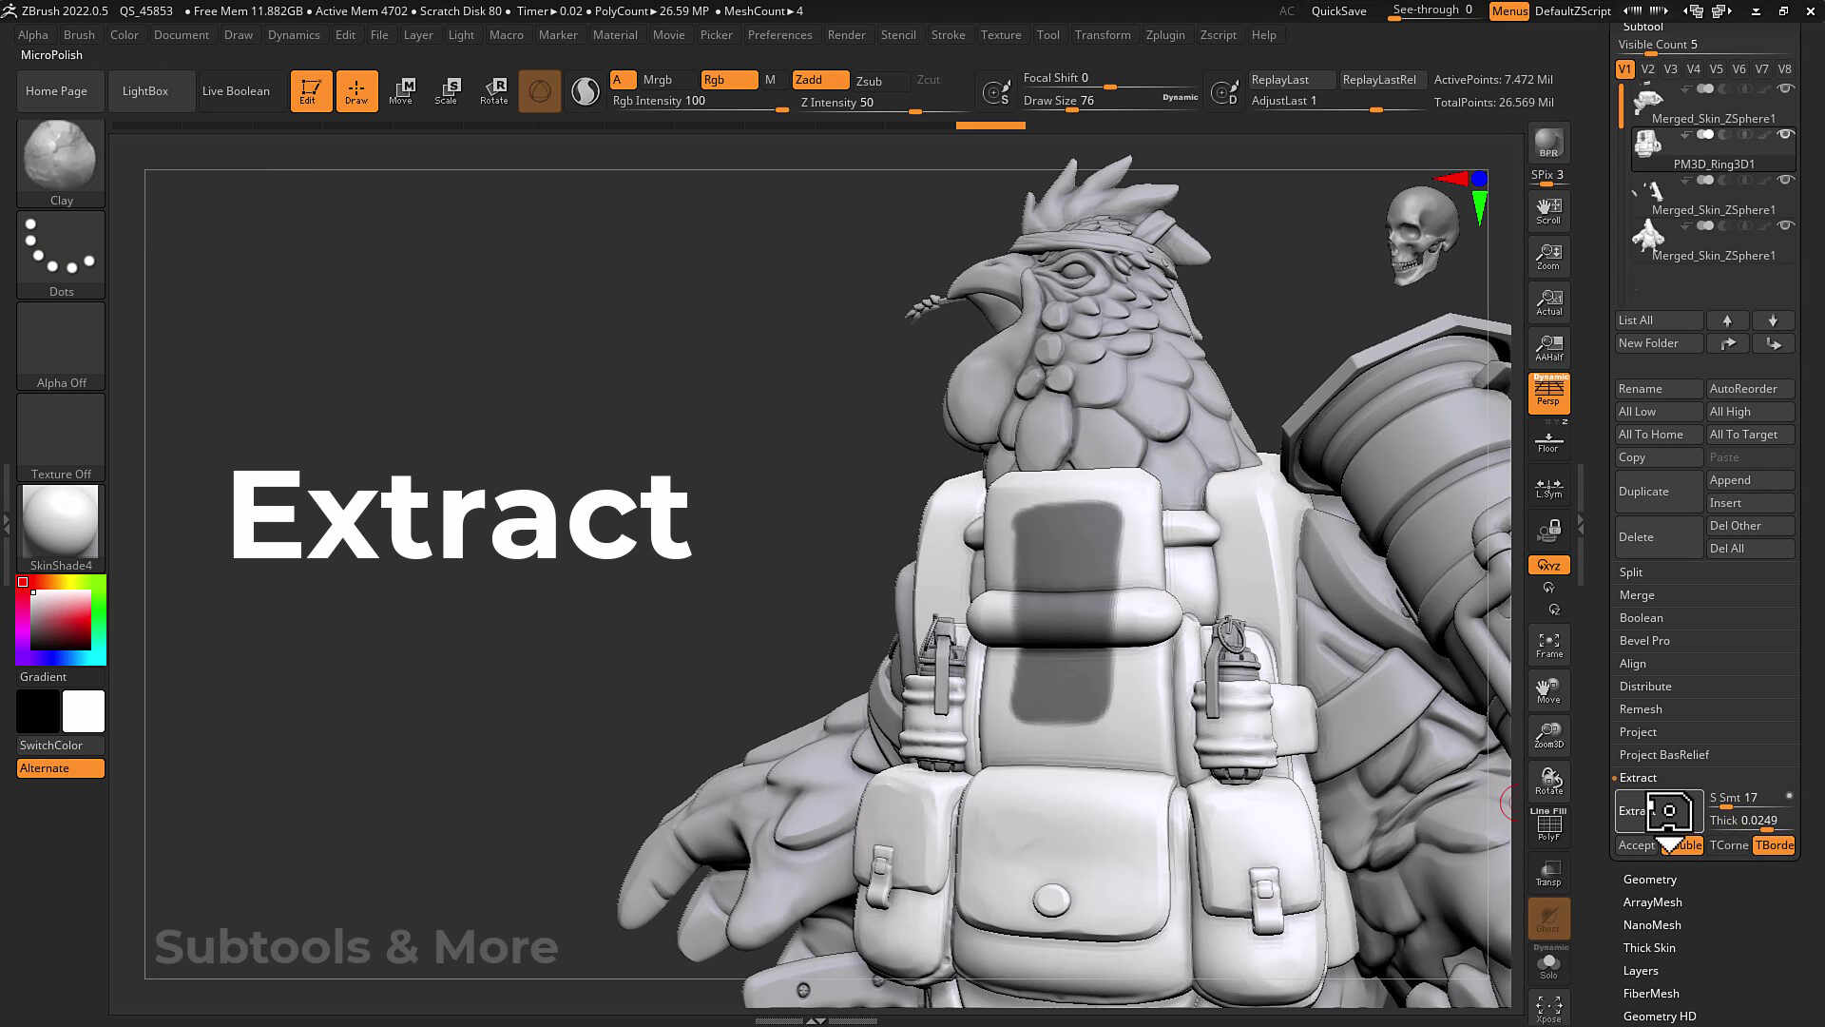This screenshot has height=1027, width=1825.
Task: Click the Move view icon in right shelf
Action: 1548,690
